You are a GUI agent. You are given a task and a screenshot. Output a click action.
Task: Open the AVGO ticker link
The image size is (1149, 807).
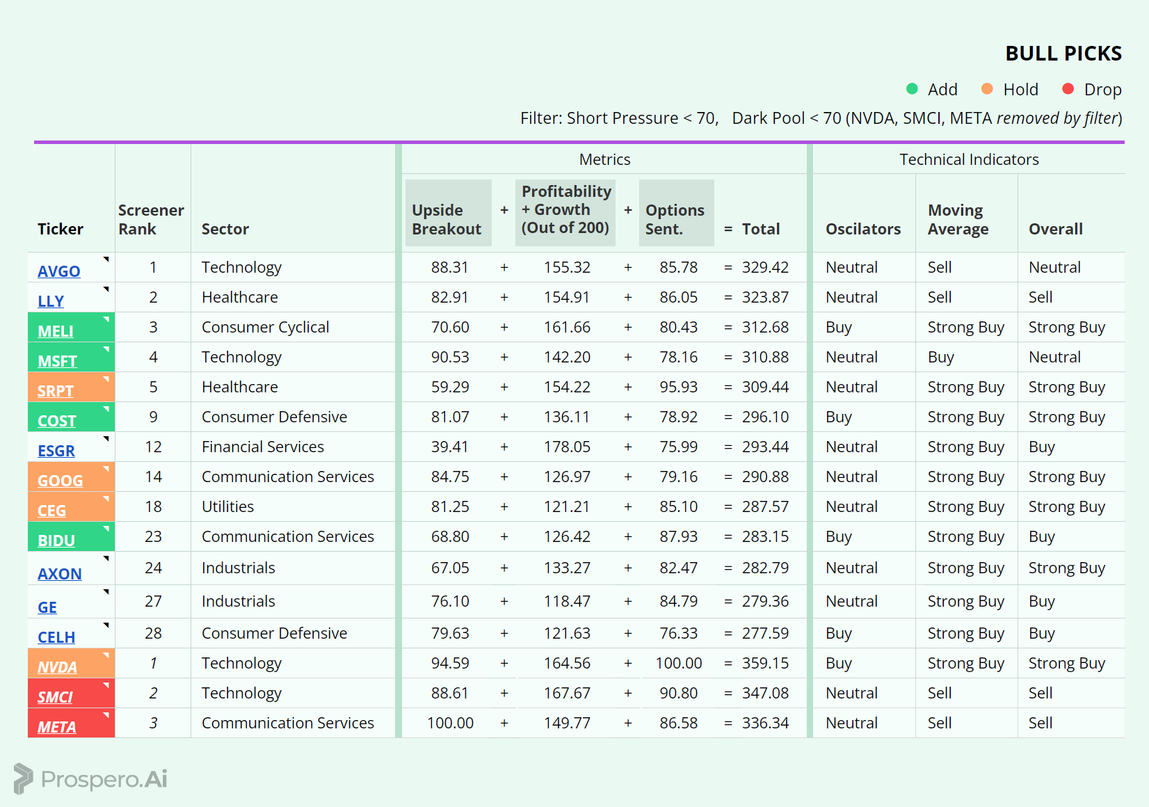pos(58,271)
